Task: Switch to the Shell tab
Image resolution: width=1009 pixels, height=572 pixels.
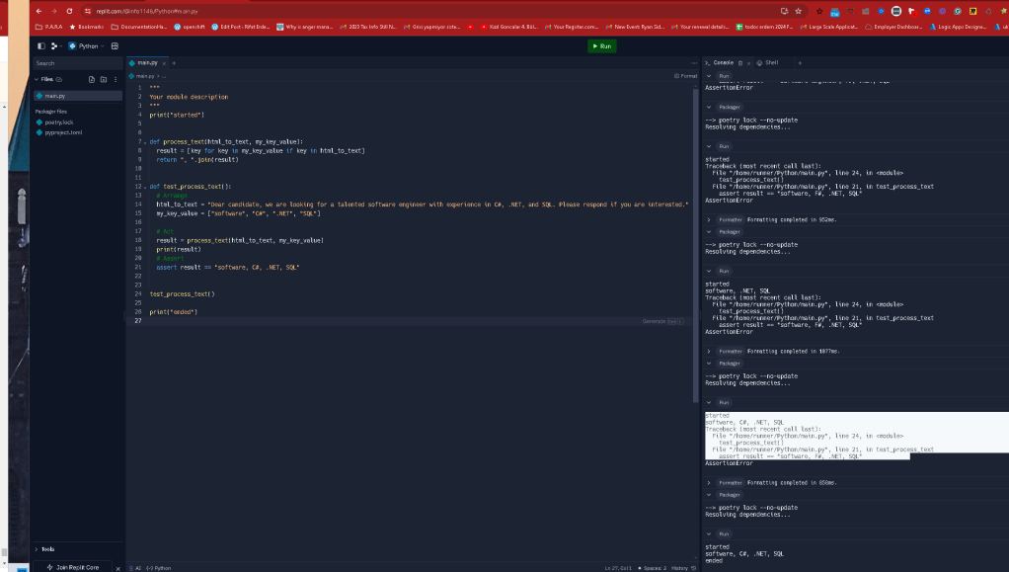Action: (x=768, y=63)
